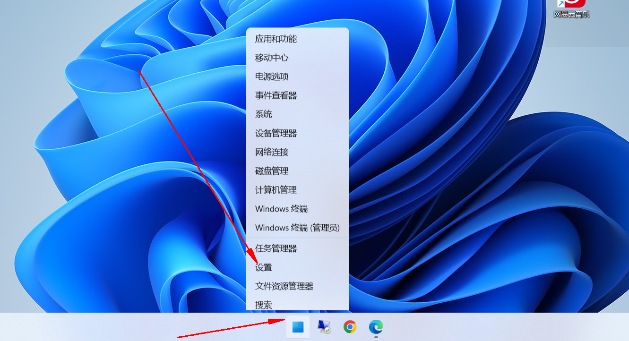
Task: Choose 电源选项 menu entry
Action: (298, 77)
